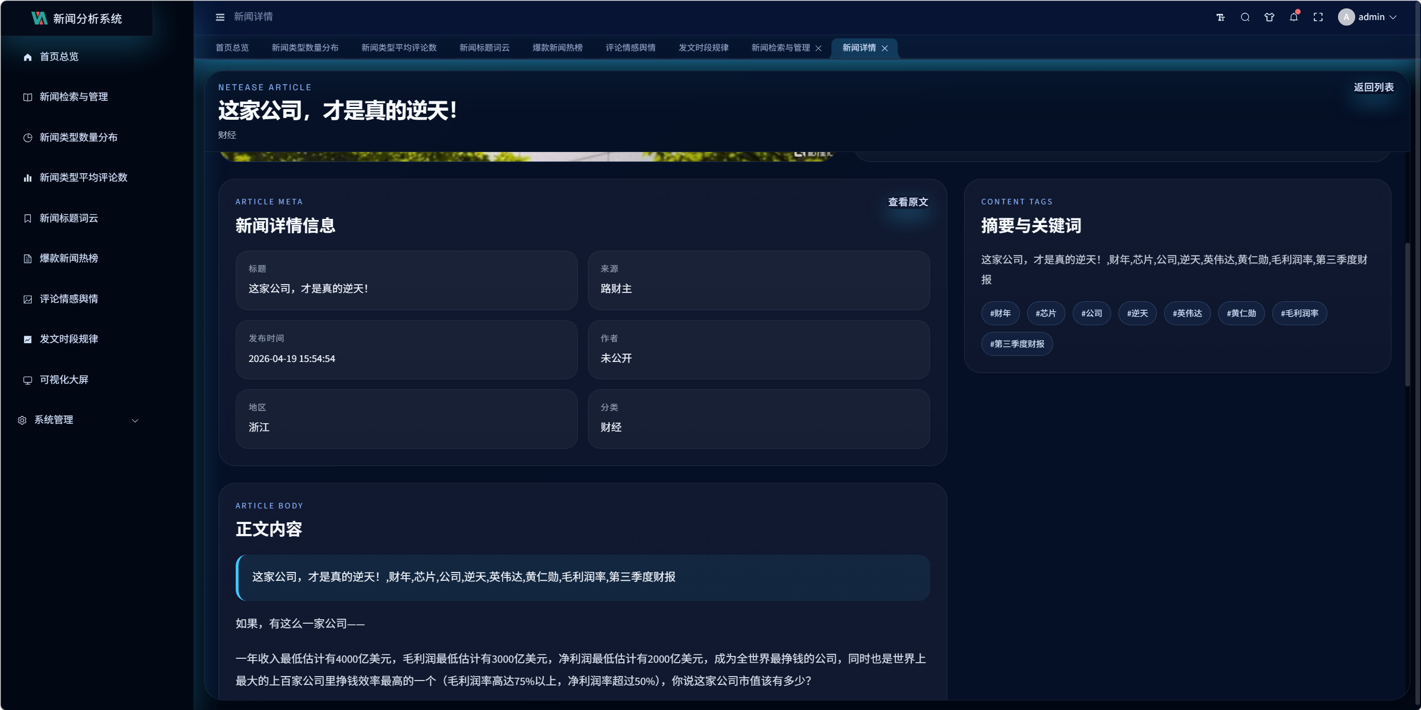The width and height of the screenshot is (1421, 710).
Task: Click the bar chart icon 新闻类型平均评论数
Action: [27, 178]
